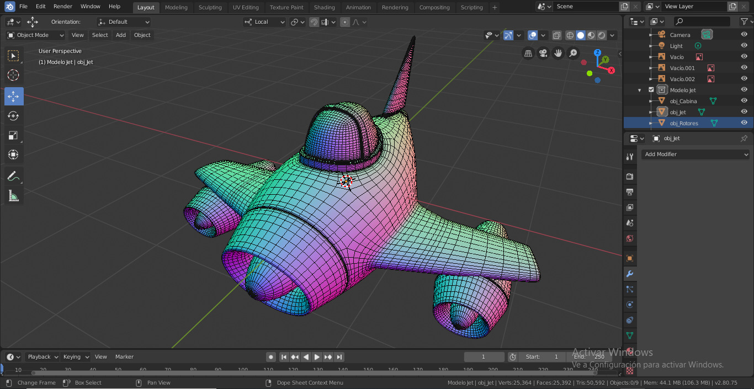Select the Transform tool
The height and width of the screenshot is (389, 754).
14,155
